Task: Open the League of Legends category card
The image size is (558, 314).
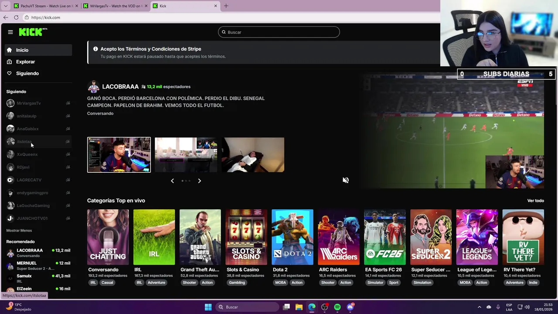Action: tap(477, 237)
